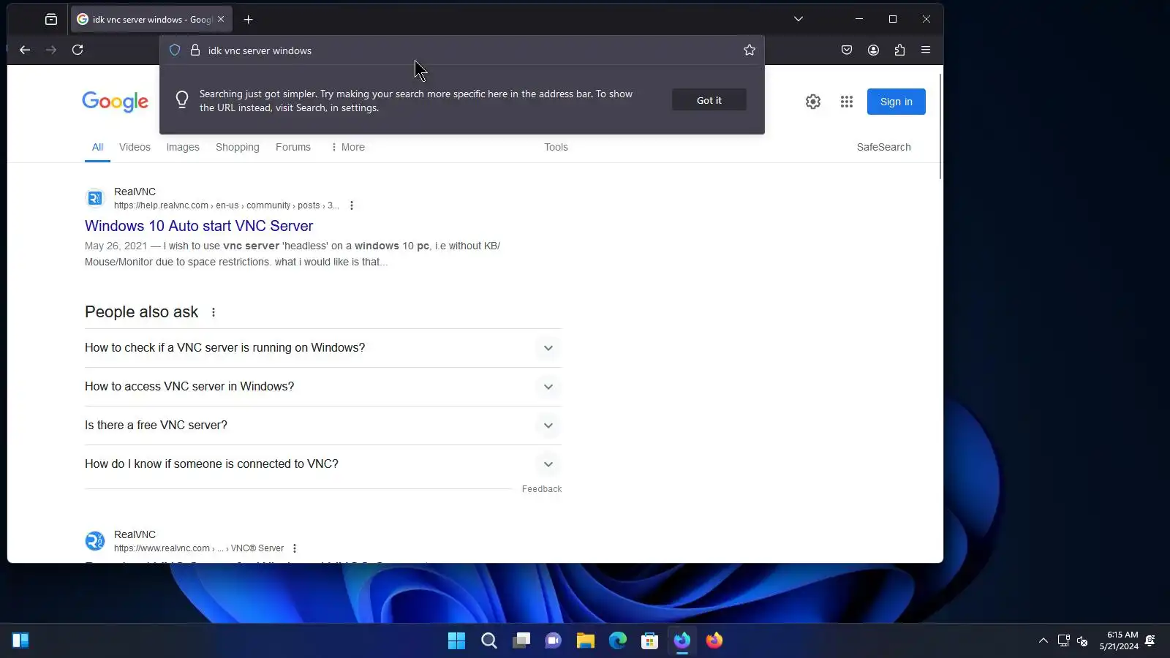1170x658 pixels.
Task: Reload the current page
Action: pyautogui.click(x=78, y=50)
